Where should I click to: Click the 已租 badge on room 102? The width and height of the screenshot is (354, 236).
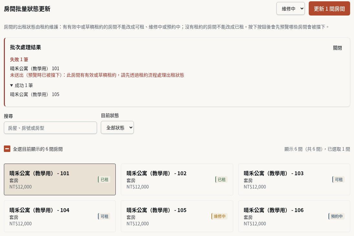tap(221, 179)
